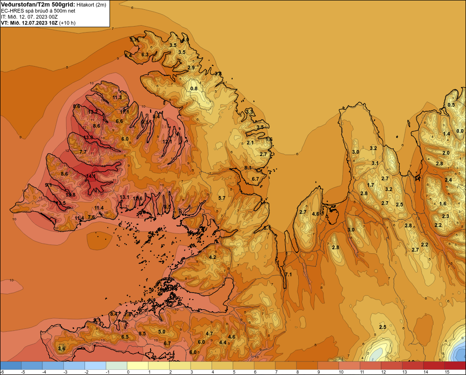Click the 13.5 temperature value

61,203
